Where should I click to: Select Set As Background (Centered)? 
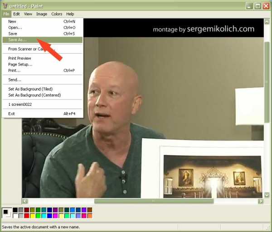click(43, 95)
